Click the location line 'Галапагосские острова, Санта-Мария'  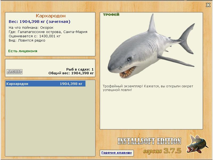click(x=52, y=32)
